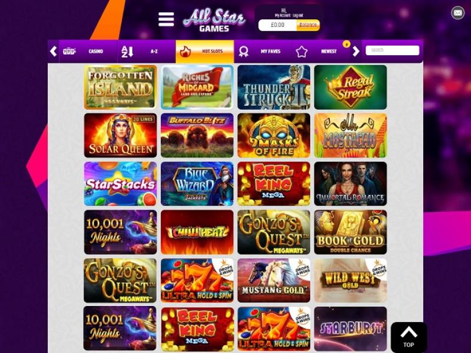This screenshot has height=353, width=471.
Task: Focus the game search field
Action: tap(392, 51)
